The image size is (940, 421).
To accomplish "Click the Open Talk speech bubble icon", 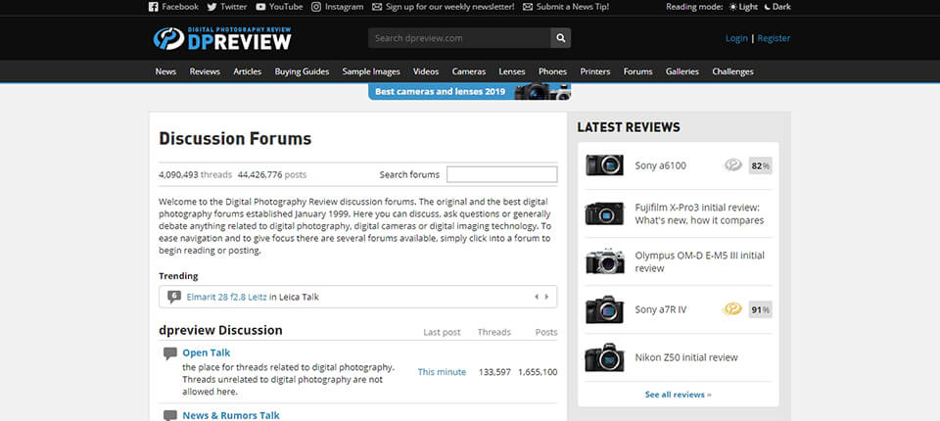I will [x=170, y=353].
